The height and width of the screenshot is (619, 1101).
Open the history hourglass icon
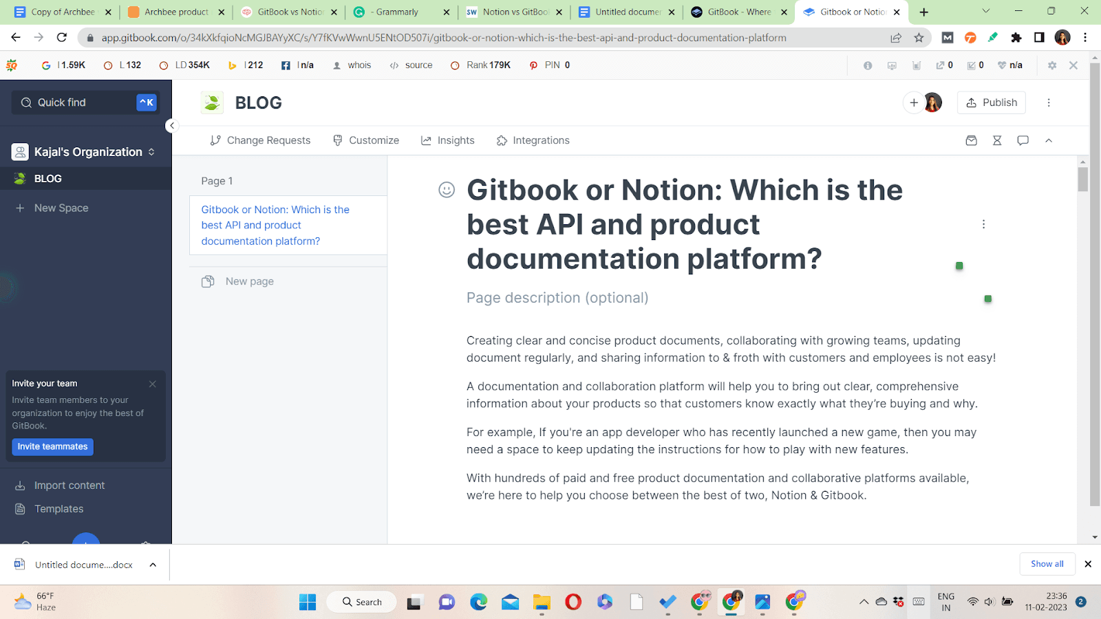pos(997,140)
